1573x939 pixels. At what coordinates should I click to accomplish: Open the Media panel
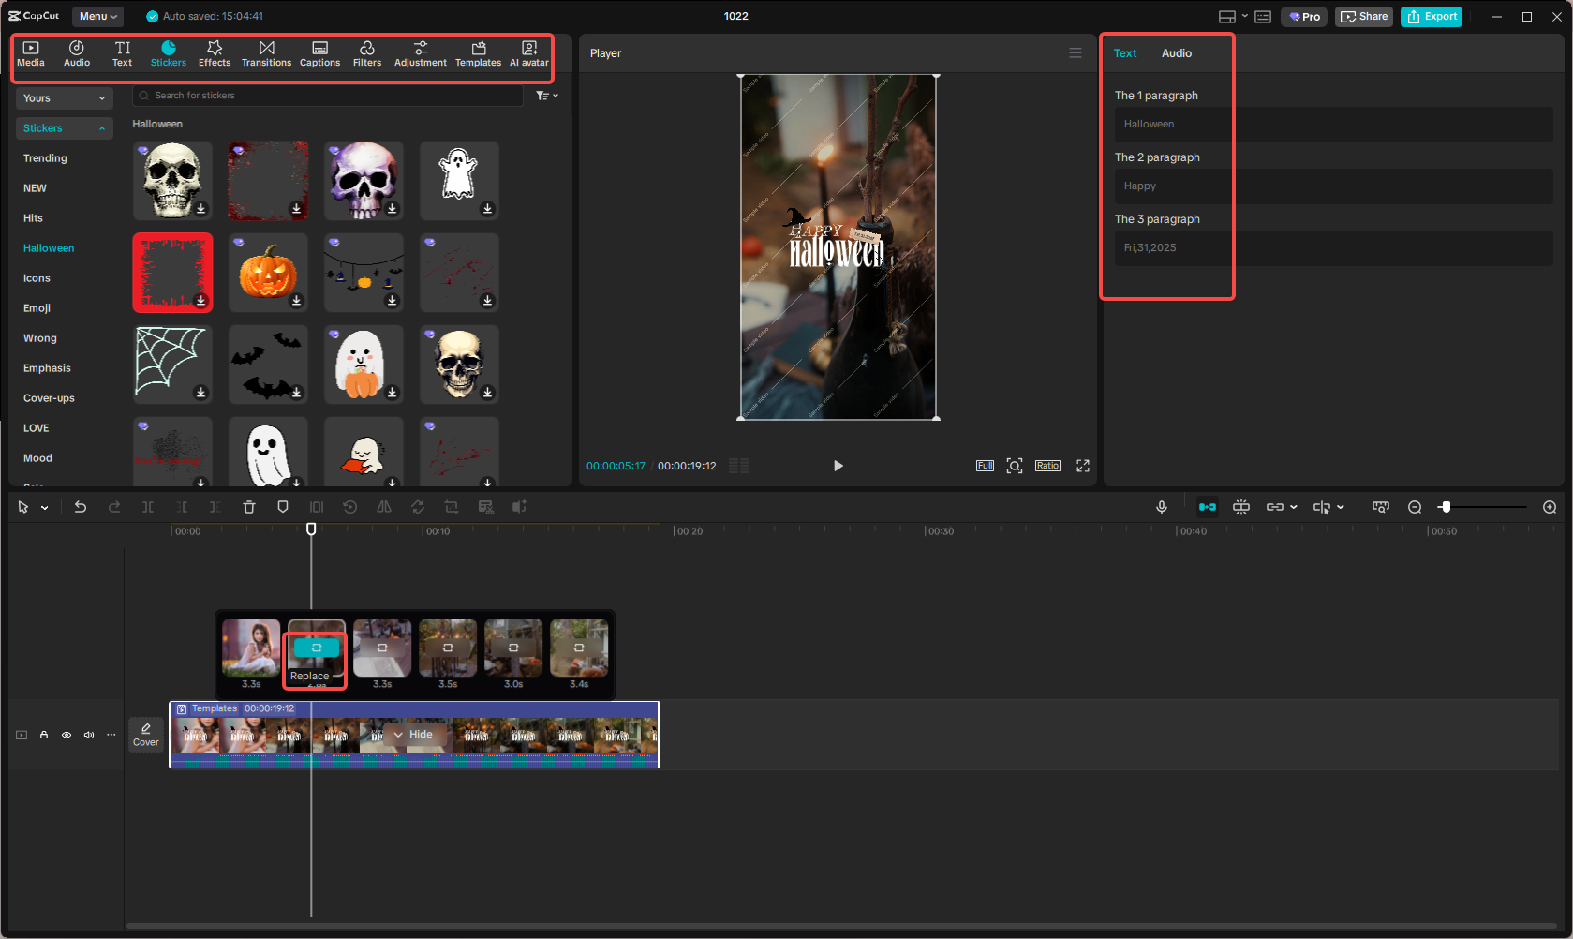(31, 53)
